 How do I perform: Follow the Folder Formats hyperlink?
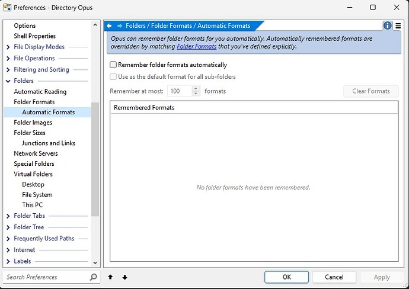tap(197, 46)
